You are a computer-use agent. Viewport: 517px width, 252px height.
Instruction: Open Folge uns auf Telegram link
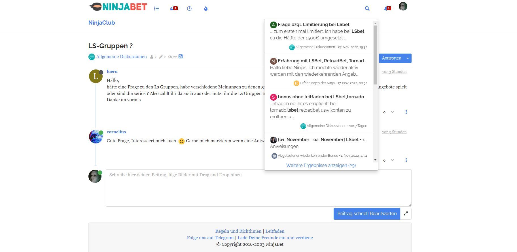click(210, 238)
